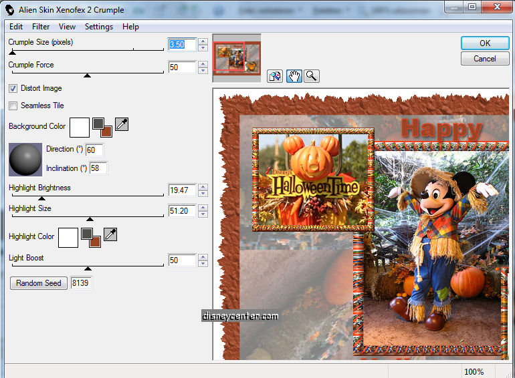
Task: Open foreground/background swatches for Highlight Color
Action: (91, 238)
